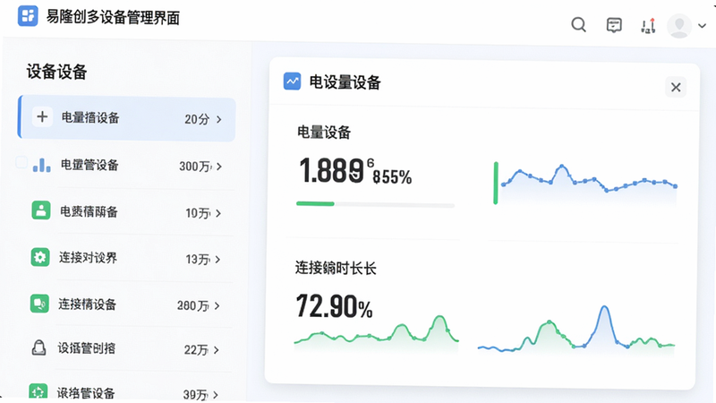Click the green device chat icon
716x403 pixels.
pos(39,304)
